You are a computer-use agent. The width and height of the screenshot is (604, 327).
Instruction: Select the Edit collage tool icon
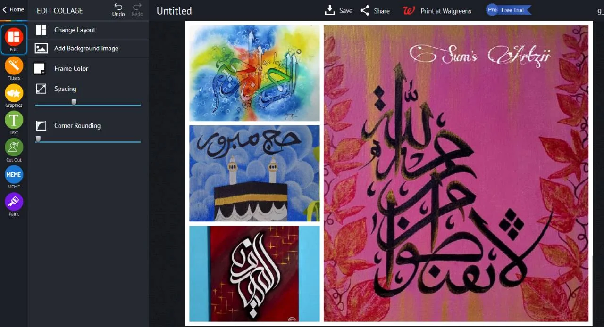14,37
